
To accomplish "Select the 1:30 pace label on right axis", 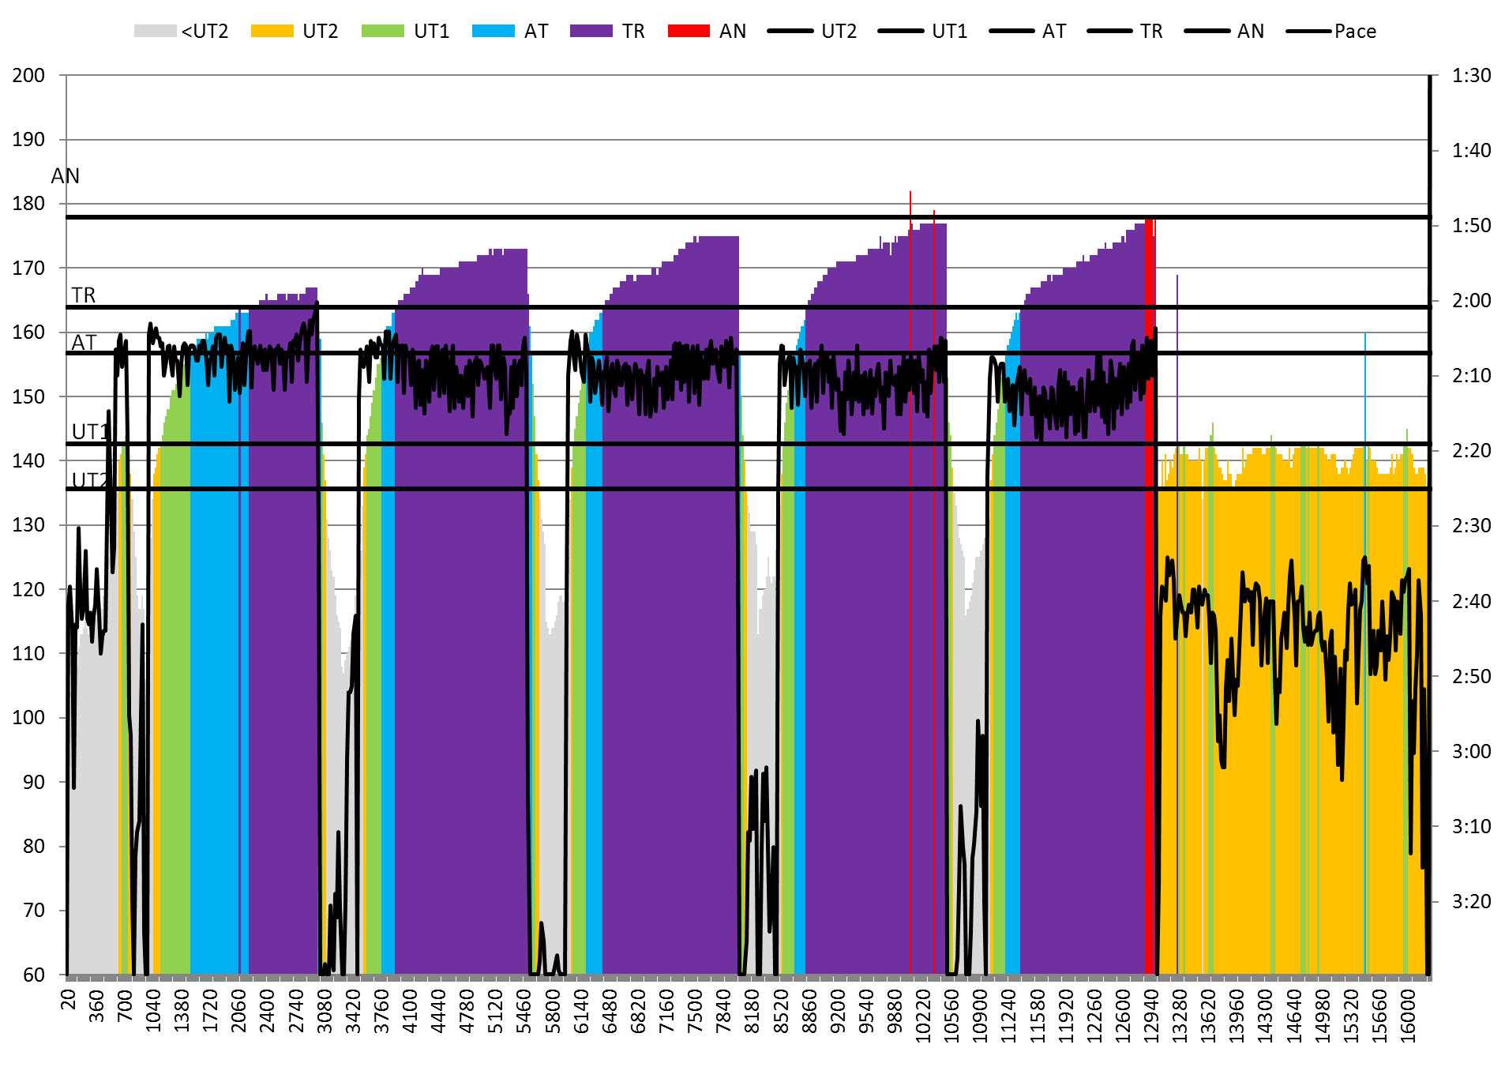I will point(1471,76).
